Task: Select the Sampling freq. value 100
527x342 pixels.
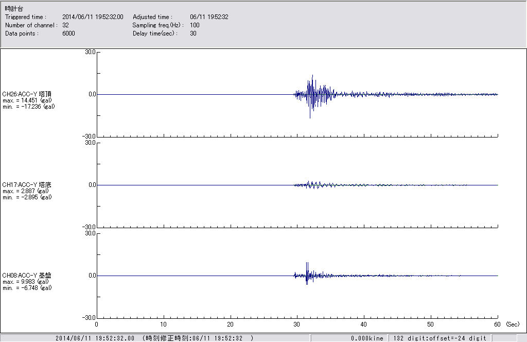Action: click(195, 25)
